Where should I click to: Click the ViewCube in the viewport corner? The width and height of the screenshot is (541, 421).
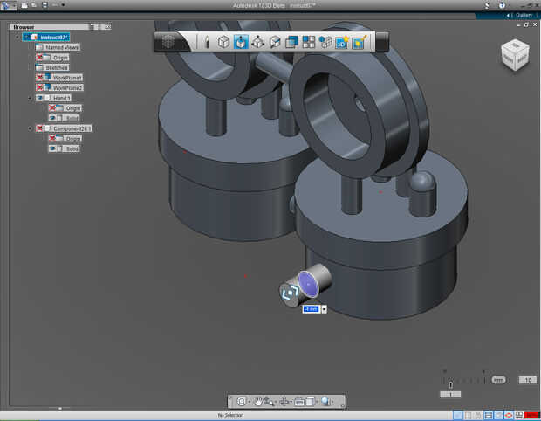tap(515, 55)
